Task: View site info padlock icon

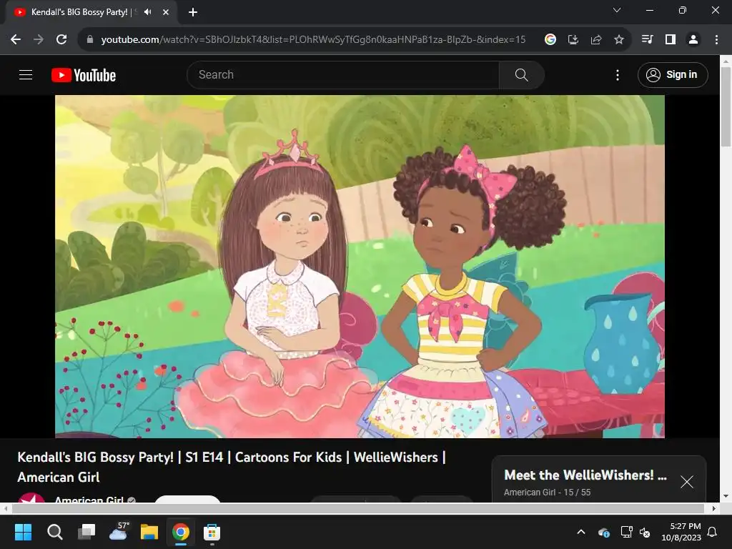Action: coord(90,40)
